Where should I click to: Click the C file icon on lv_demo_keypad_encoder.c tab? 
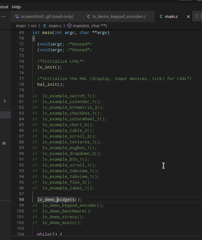point(89,16)
